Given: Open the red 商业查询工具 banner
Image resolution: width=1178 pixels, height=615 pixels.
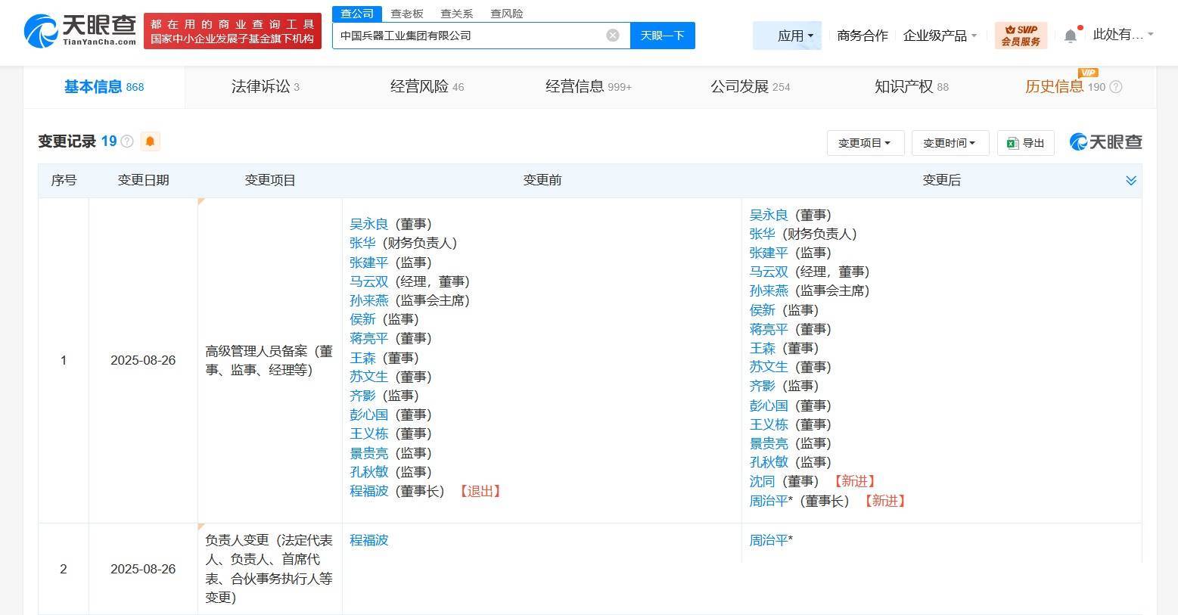Looking at the screenshot, I should tap(232, 32).
